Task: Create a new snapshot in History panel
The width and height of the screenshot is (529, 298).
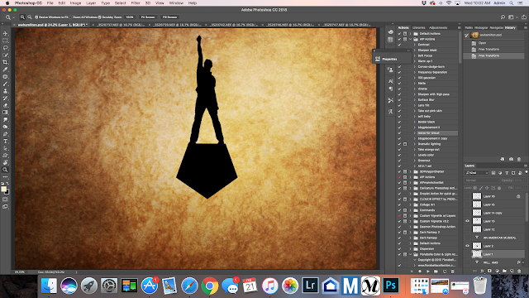Action: 511,159
